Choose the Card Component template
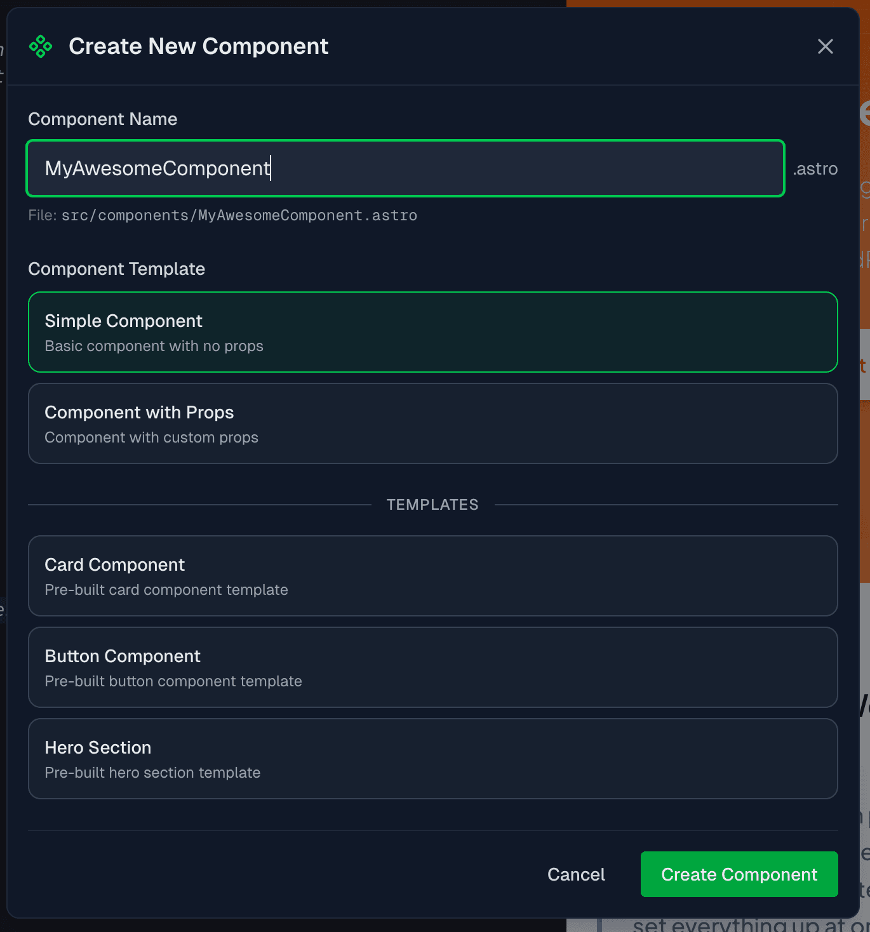Screen dimensions: 870x932 tap(432, 576)
